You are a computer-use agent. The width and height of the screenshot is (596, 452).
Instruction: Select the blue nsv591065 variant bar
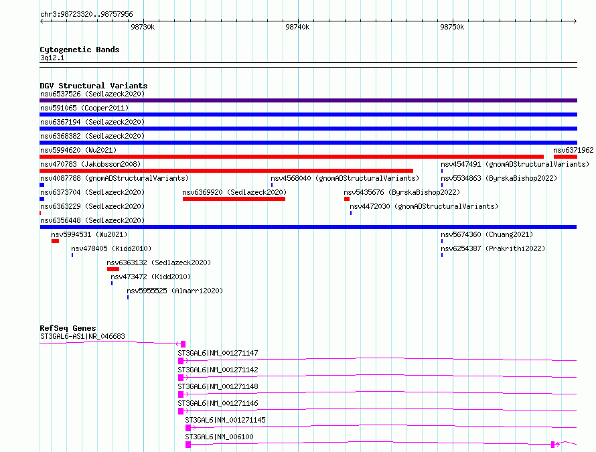308,115
